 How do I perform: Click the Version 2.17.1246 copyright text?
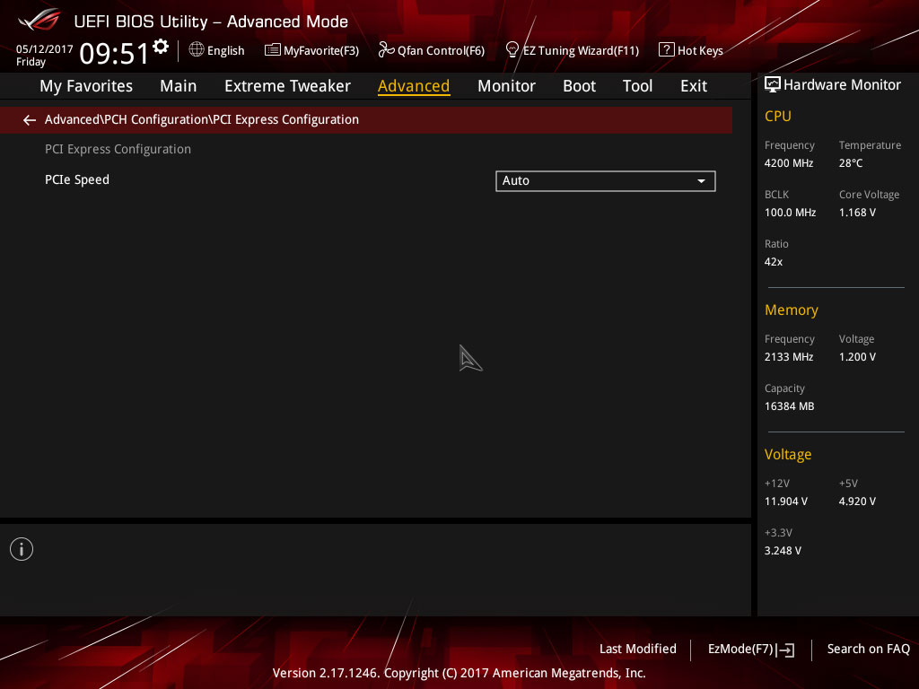pos(459,673)
